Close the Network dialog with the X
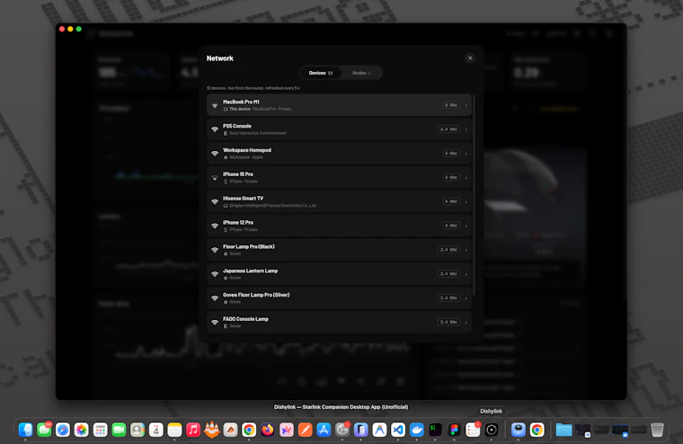 (470, 58)
